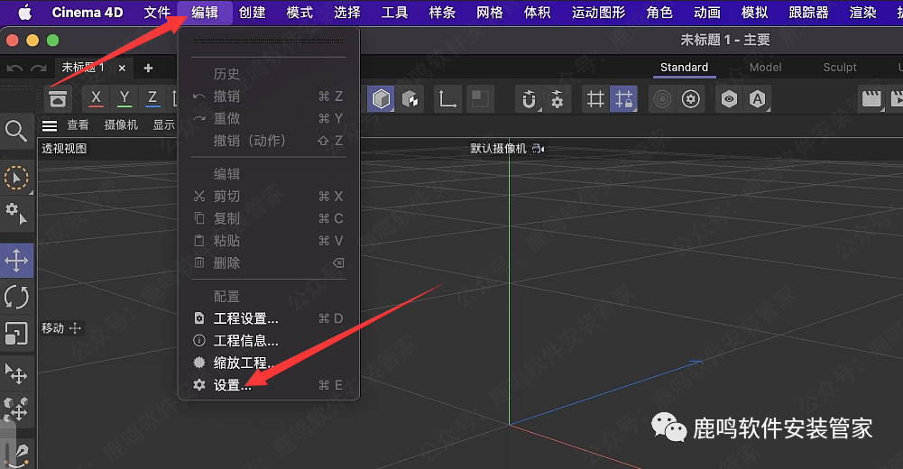Click the 默认摄像机 camera label
Viewport: 903px width, 469px height.
498,149
